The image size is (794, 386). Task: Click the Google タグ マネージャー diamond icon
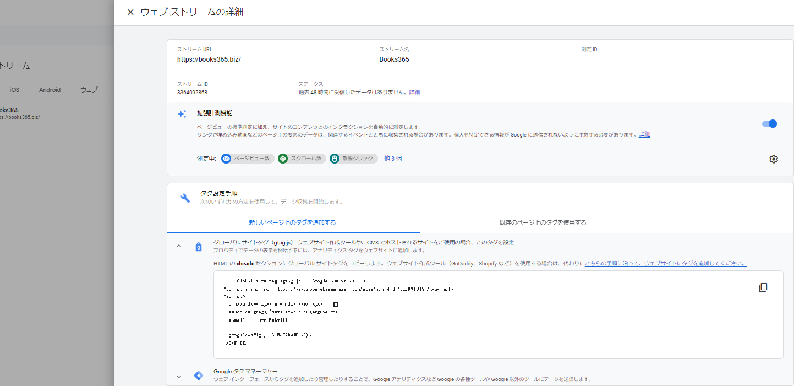[x=198, y=375]
